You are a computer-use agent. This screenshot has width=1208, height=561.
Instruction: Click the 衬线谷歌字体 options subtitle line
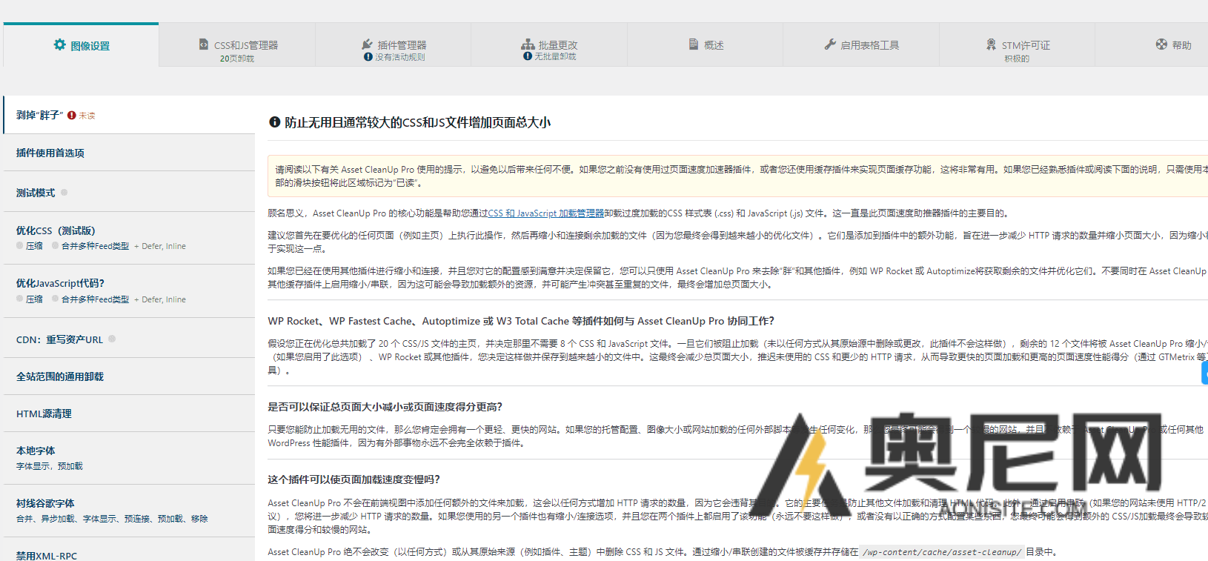112,519
